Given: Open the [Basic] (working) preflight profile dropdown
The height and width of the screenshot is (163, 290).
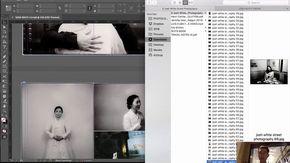Looking at the screenshot, I should [77, 160].
